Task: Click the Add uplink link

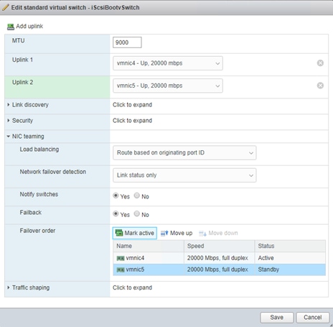Action: tap(29, 26)
